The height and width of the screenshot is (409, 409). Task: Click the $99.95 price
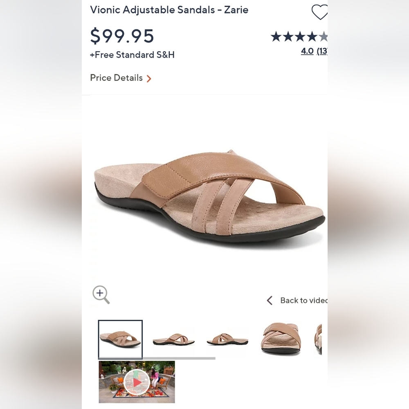pos(122,36)
